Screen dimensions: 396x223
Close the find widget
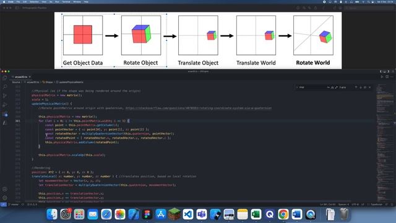pos(370,87)
